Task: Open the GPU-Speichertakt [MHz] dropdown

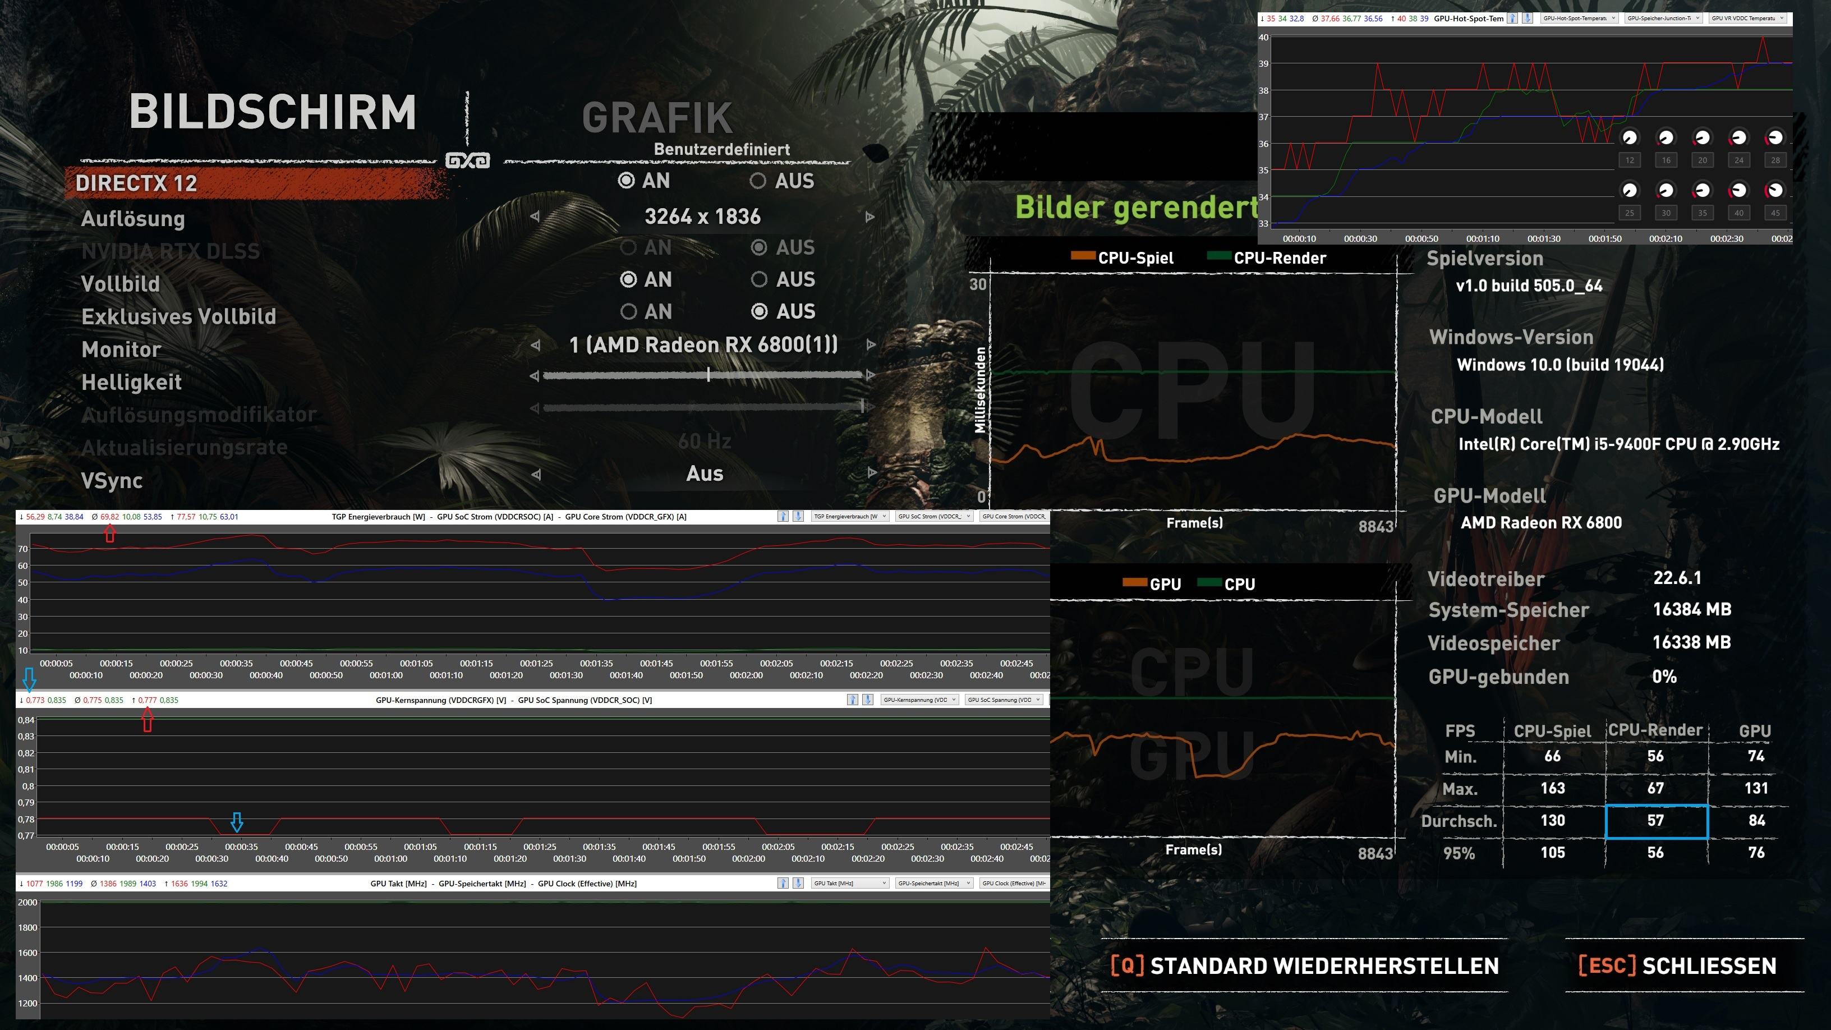Action: pos(934,883)
